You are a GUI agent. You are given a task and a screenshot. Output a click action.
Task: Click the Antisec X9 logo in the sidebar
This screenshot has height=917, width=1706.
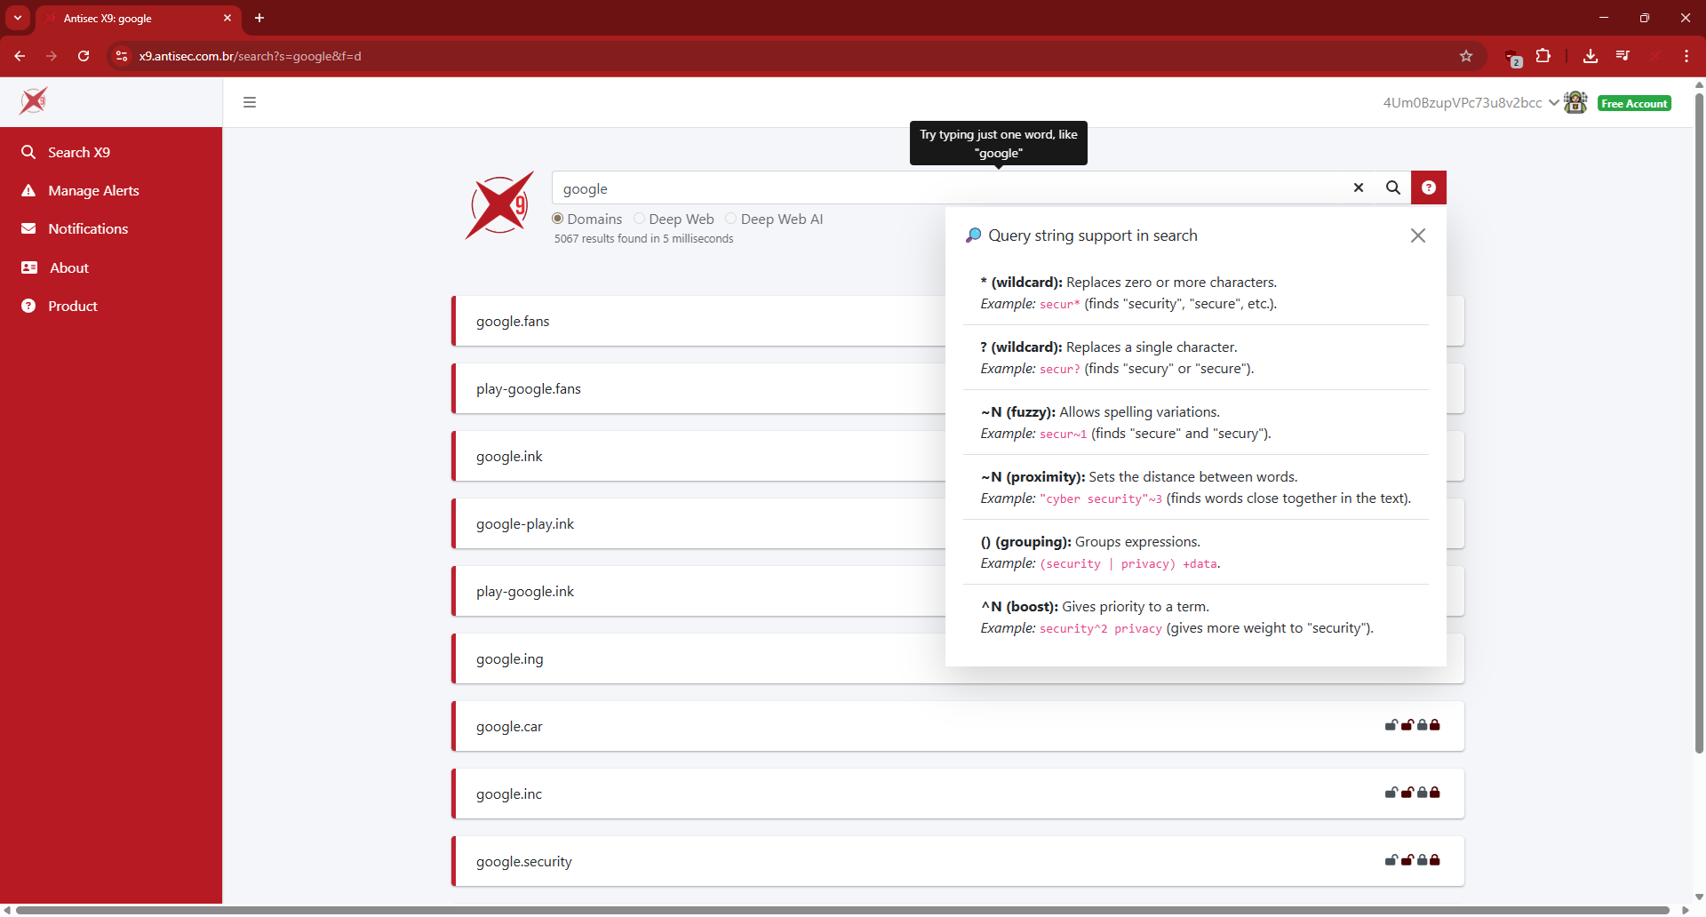pyautogui.click(x=34, y=101)
